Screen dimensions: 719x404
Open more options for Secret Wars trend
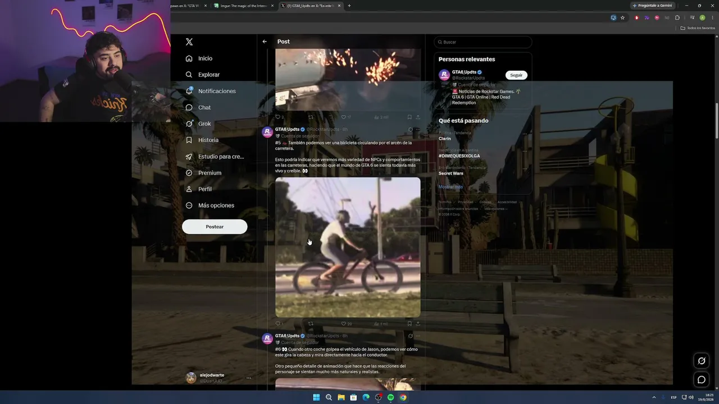(525, 168)
